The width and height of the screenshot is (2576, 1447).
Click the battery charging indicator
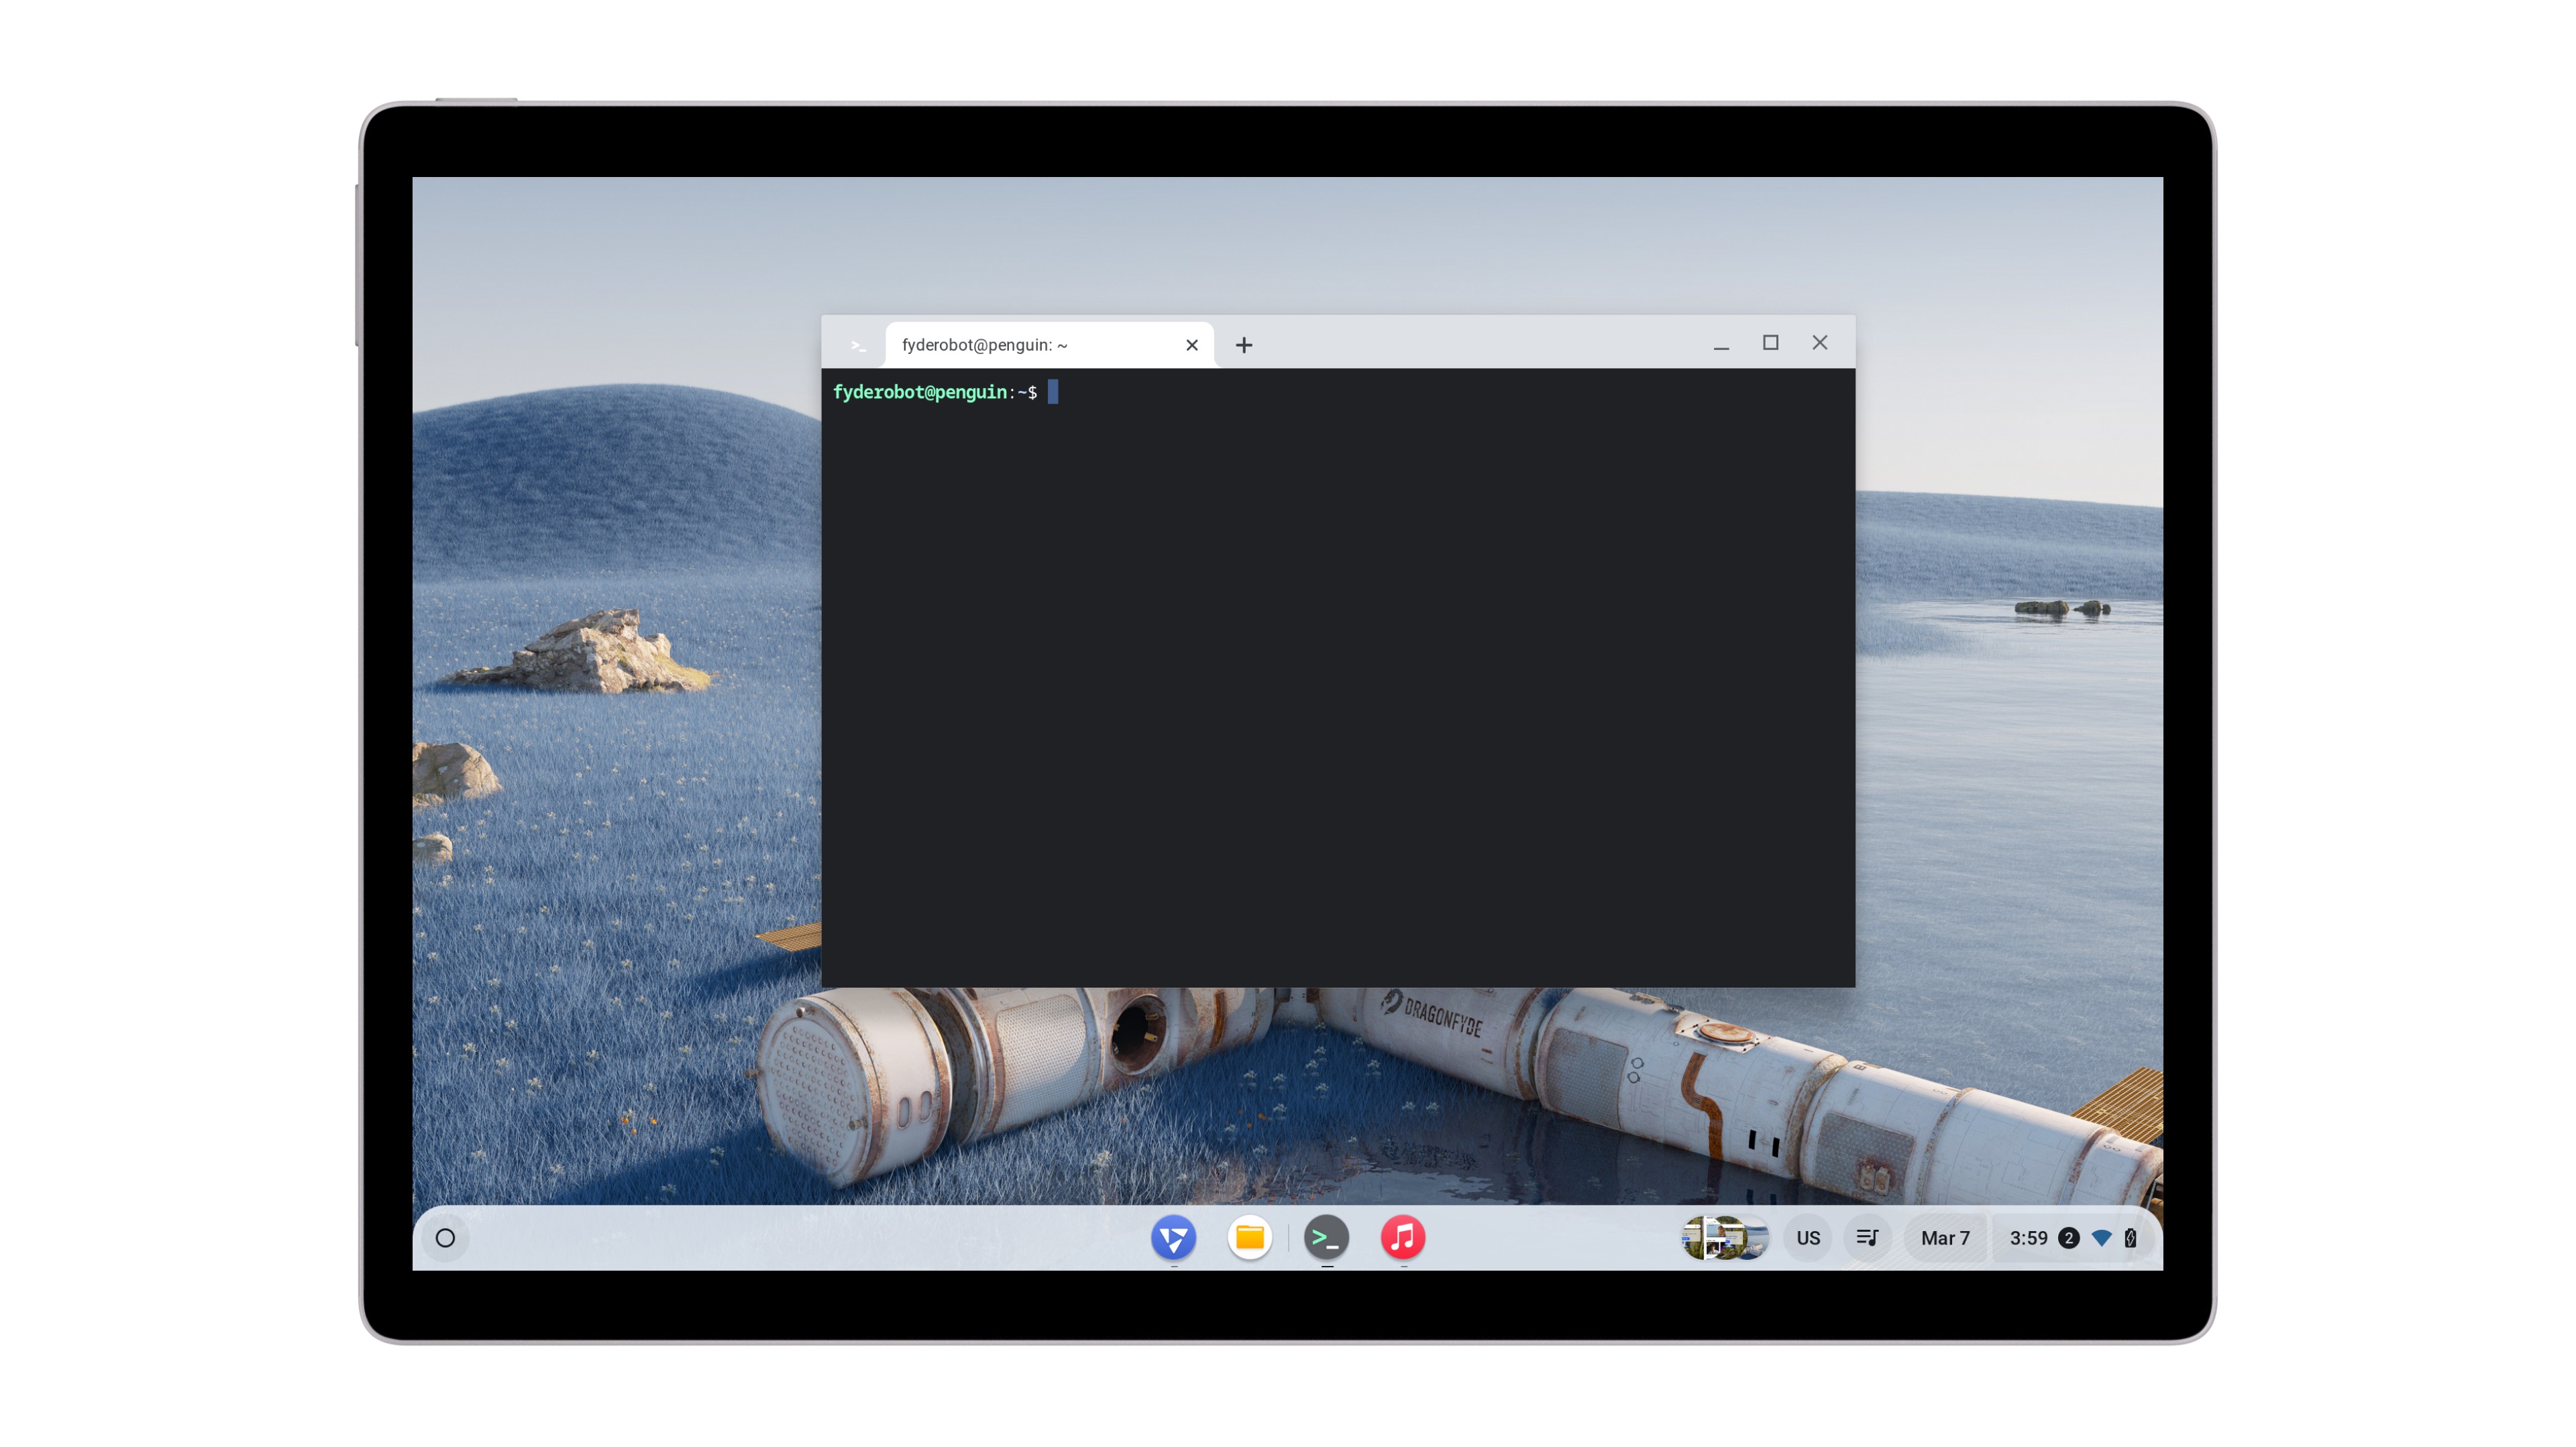2130,1238
